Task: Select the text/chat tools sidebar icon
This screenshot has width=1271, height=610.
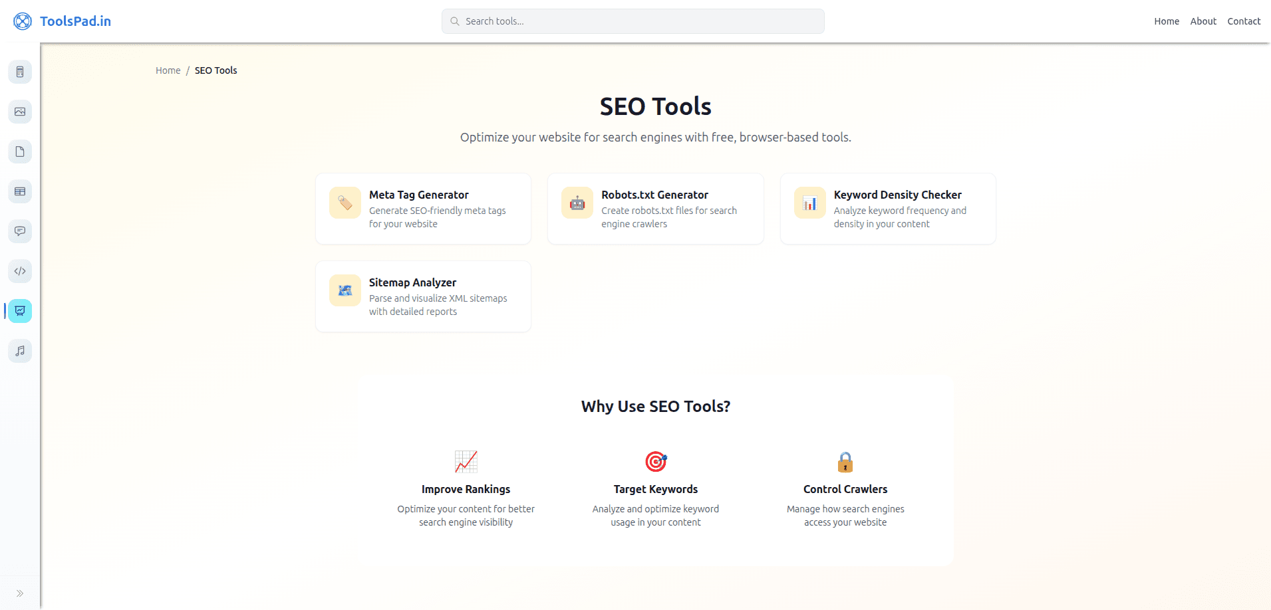Action: [20, 231]
